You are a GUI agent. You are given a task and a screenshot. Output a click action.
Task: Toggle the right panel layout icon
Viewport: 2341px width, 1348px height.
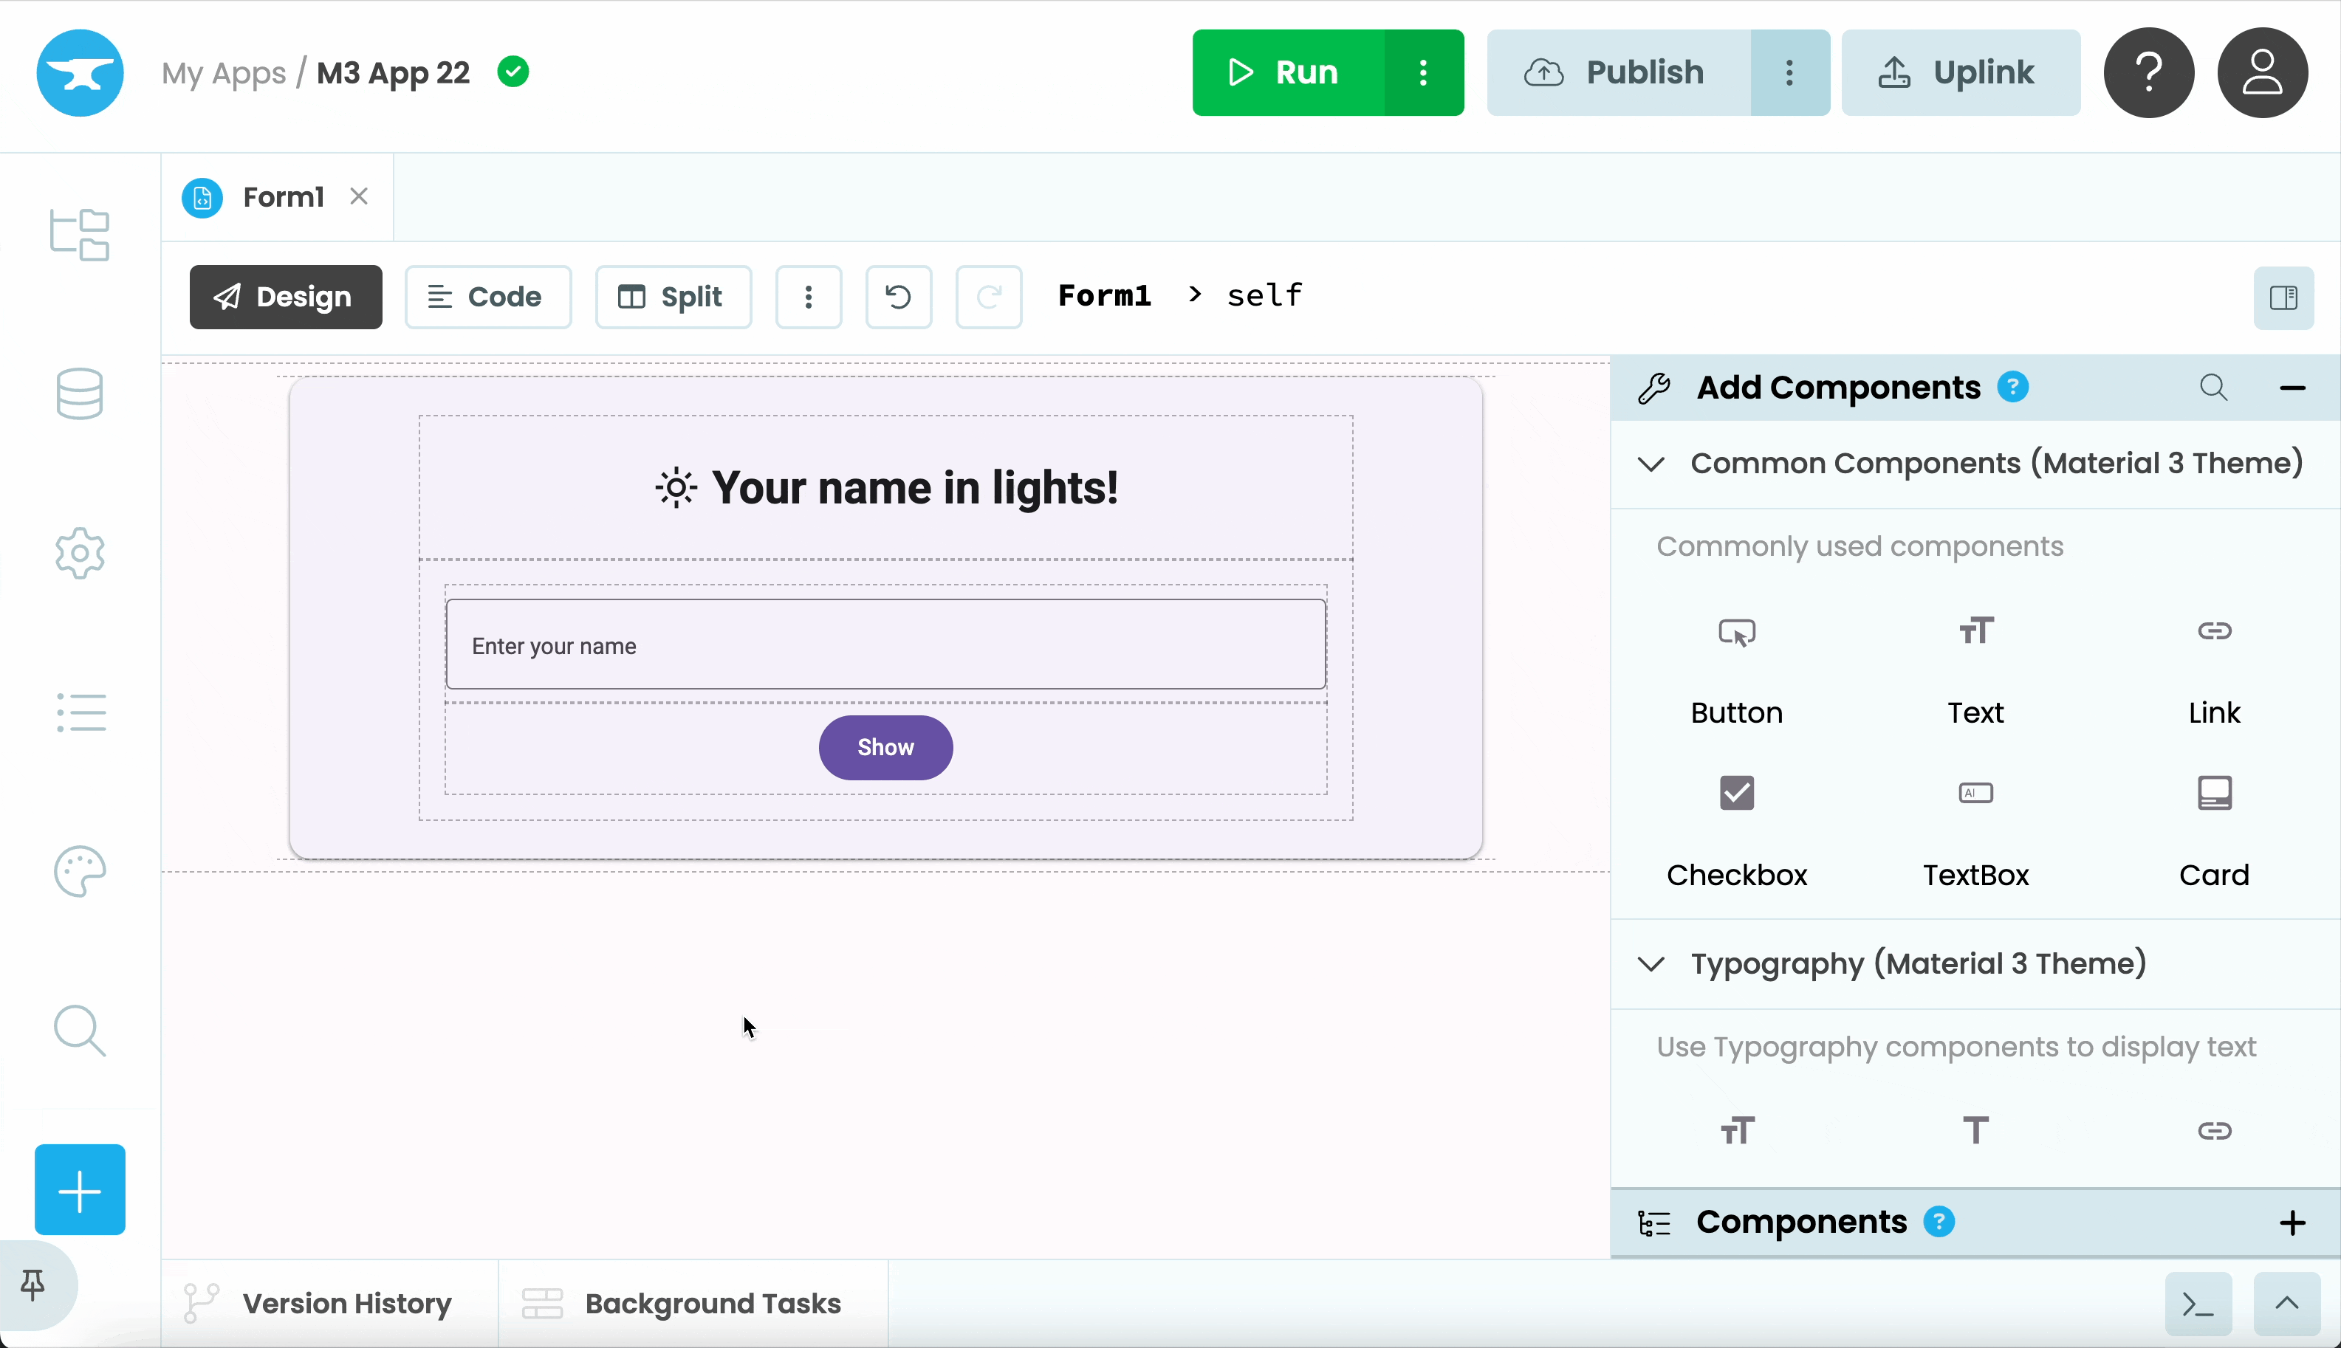click(2283, 298)
